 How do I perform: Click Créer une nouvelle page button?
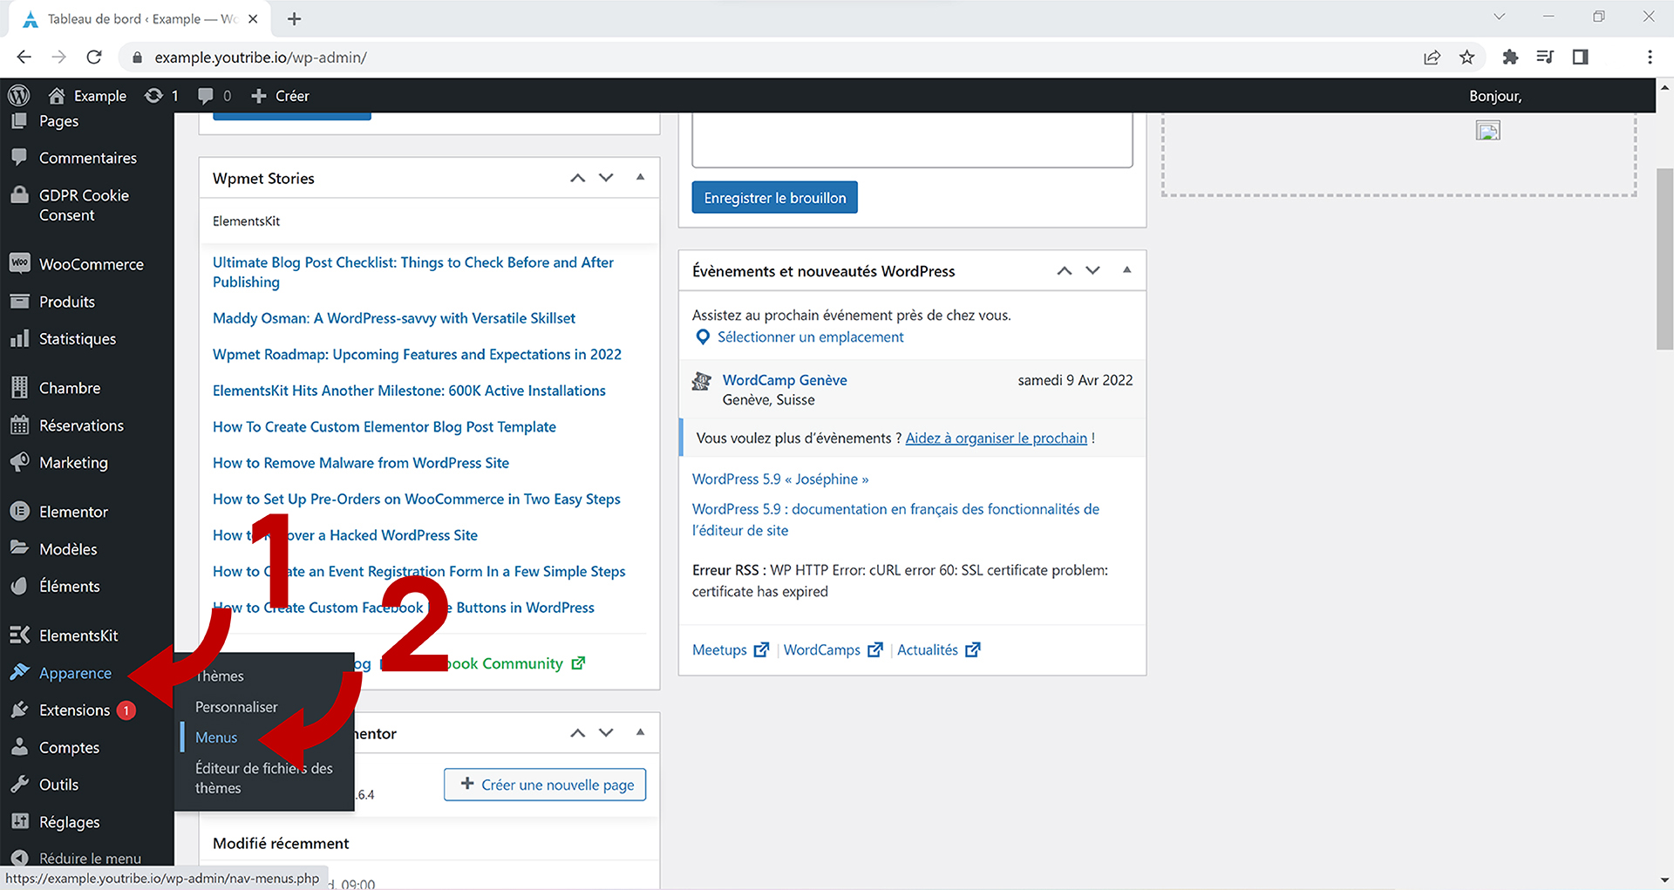[545, 785]
